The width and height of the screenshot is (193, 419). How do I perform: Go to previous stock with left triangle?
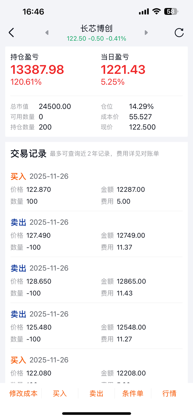[x=47, y=33]
